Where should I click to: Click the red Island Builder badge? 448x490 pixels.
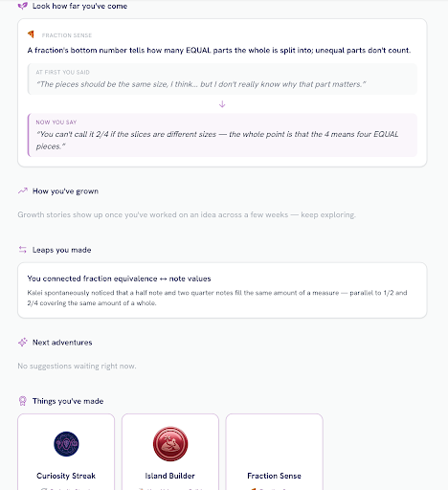(x=170, y=444)
